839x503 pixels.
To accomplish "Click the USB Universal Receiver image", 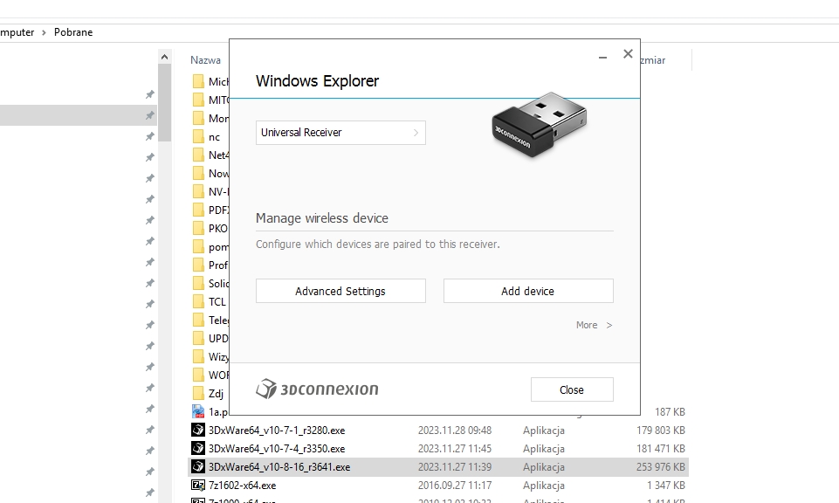I will 539,124.
